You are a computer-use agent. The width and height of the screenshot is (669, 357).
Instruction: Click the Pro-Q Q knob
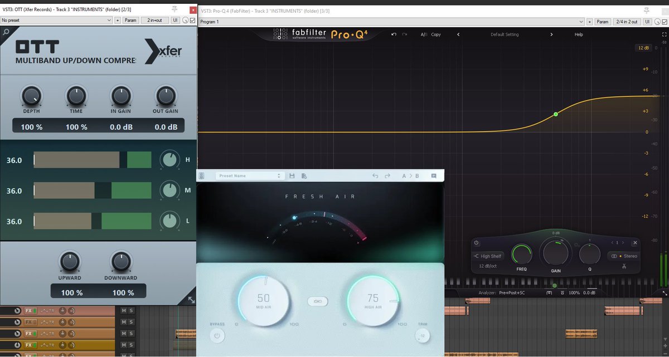click(x=589, y=255)
